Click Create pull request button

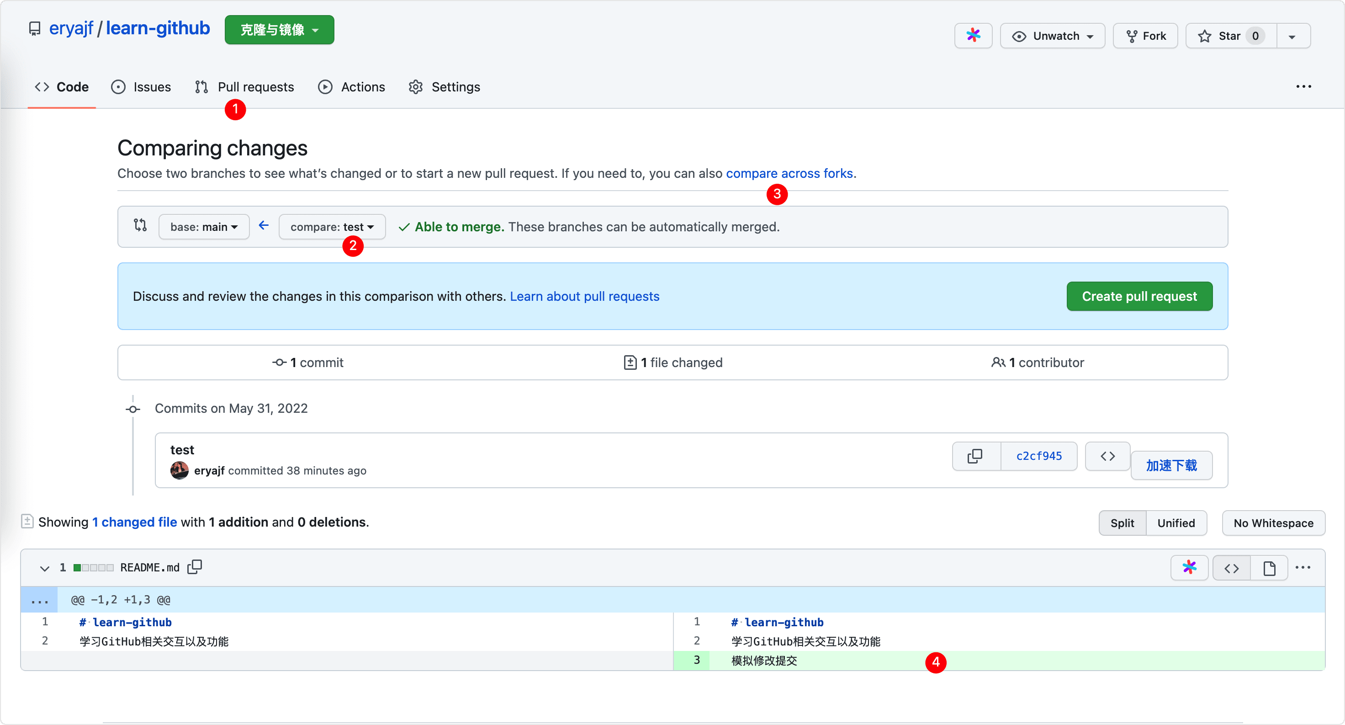coord(1139,296)
